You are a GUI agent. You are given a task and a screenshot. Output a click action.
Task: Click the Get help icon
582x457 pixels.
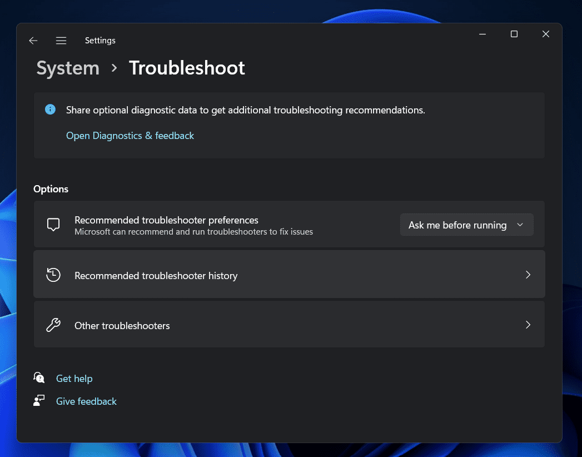tap(39, 378)
